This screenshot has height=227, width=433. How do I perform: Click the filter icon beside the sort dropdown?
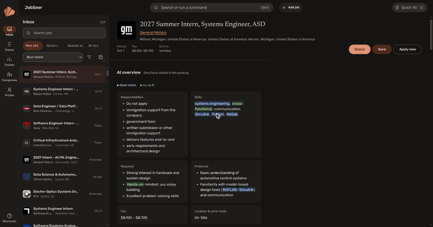pyautogui.click(x=89, y=57)
